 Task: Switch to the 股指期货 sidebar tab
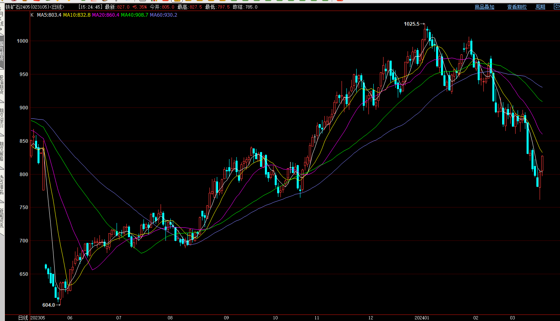[2, 86]
